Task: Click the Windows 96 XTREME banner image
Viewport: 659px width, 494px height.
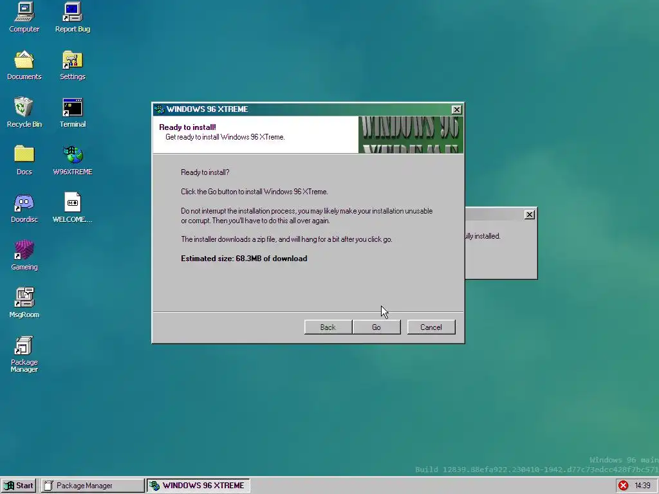Action: coord(411,134)
